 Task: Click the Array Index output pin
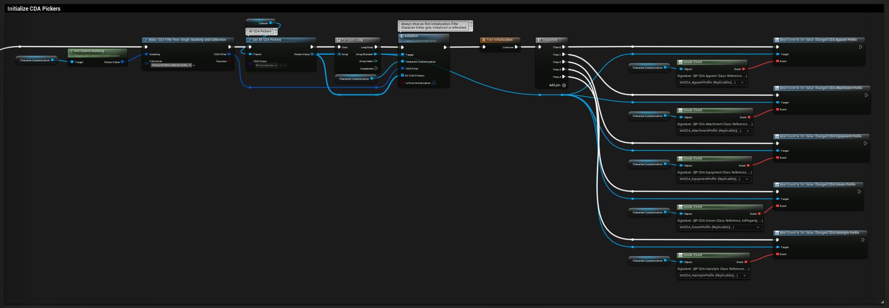pos(376,61)
